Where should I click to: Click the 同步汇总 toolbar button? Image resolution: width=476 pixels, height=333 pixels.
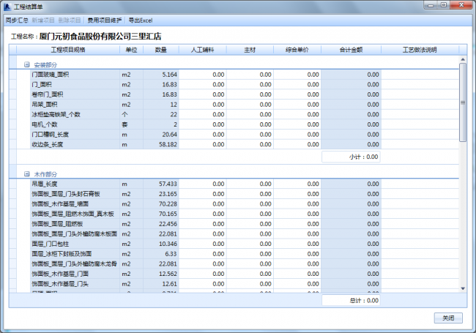pos(16,20)
